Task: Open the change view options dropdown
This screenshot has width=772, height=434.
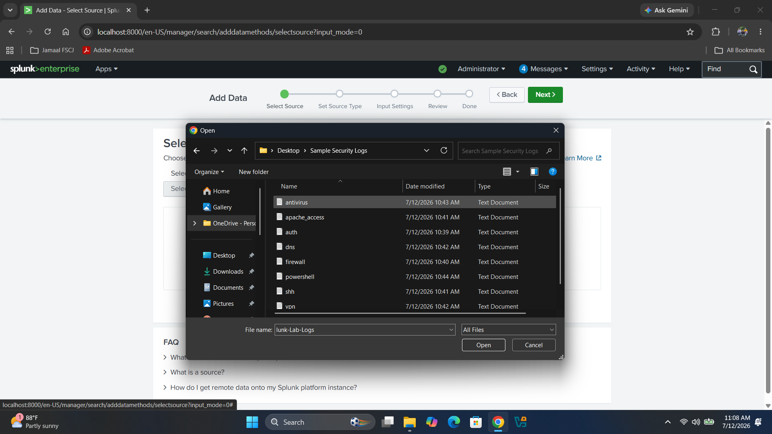Action: pos(517,172)
